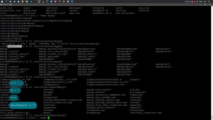Click the norwegian-ny/ directory entry
The width and height of the screenshot is (213, 120).
point(96,110)
